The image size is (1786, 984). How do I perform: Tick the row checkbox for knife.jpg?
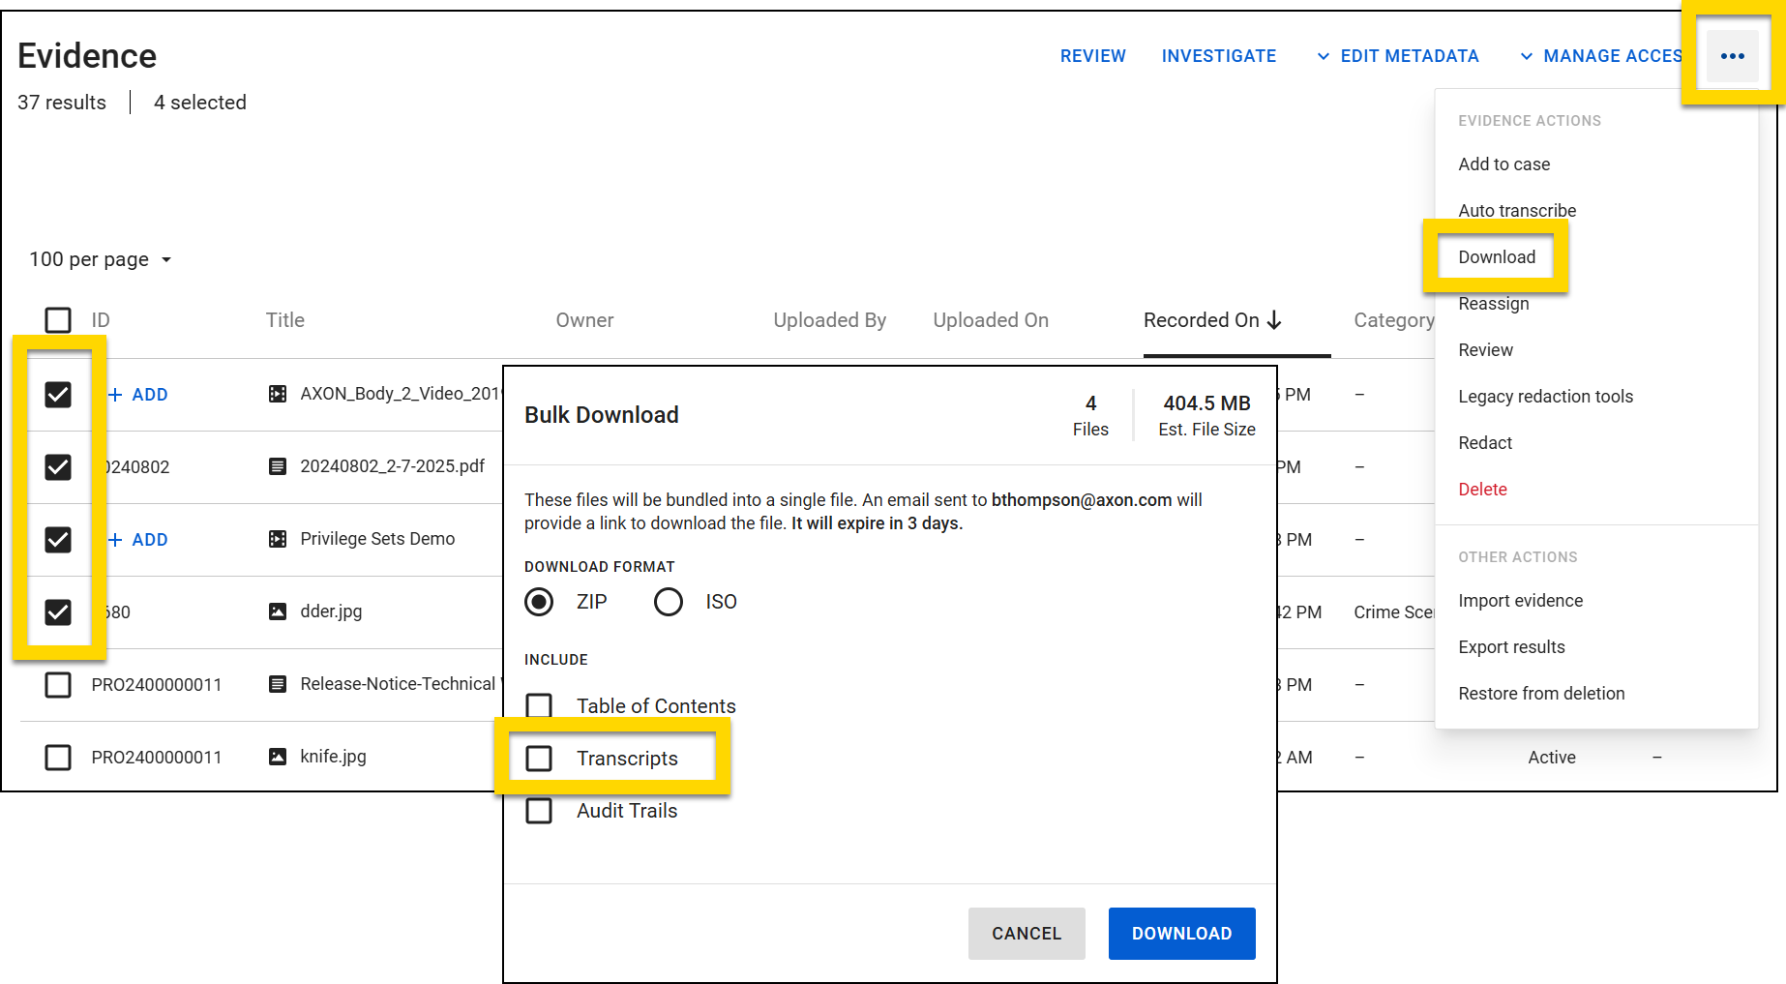tap(58, 757)
